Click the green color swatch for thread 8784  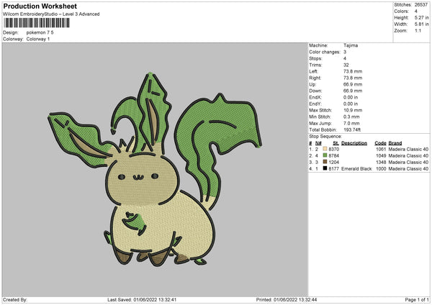(325, 155)
